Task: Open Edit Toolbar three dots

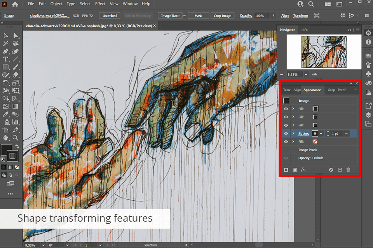Action: pyautogui.click(x=10, y=194)
